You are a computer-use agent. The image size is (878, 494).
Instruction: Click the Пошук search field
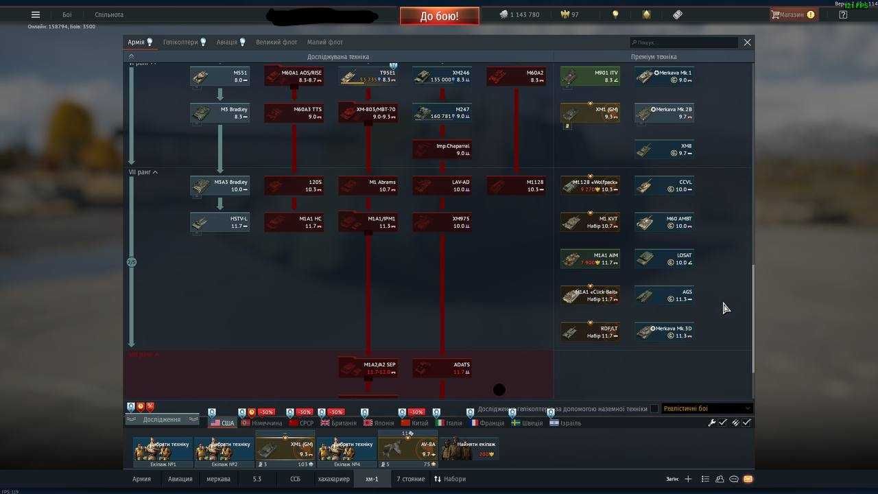coord(684,42)
